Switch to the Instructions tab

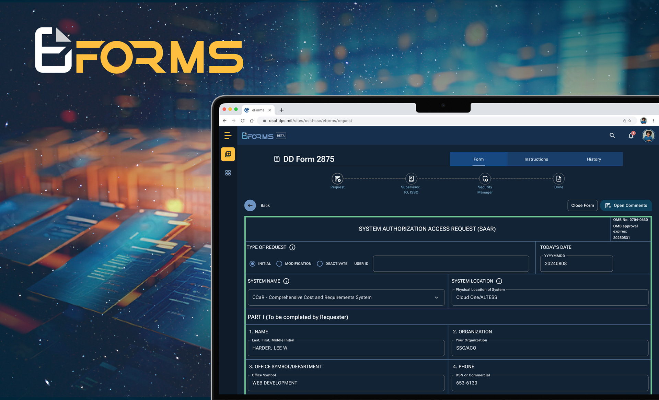coord(536,159)
